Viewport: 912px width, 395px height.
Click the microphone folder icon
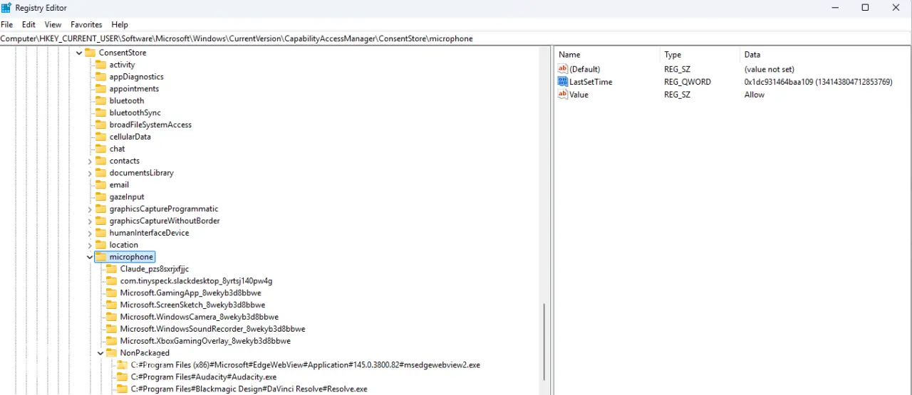point(100,257)
